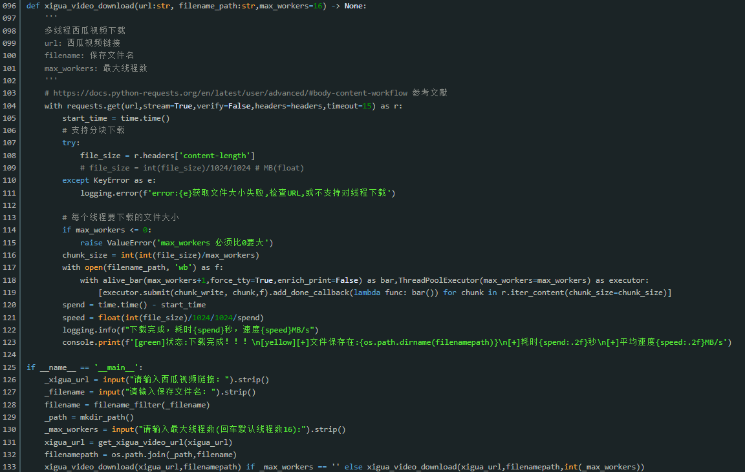
Task: Click 'int(_max_workers)' on line 133
Action: tap(603, 467)
